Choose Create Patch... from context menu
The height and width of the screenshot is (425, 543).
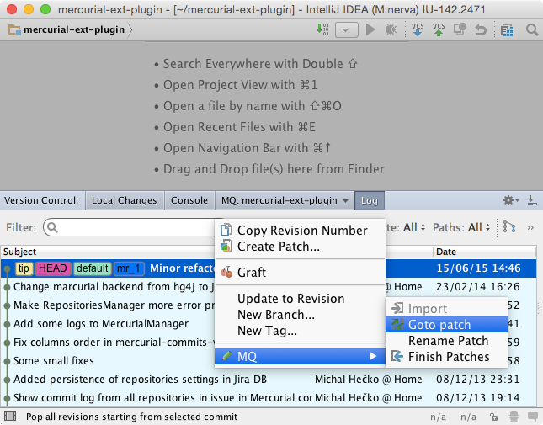300,247
